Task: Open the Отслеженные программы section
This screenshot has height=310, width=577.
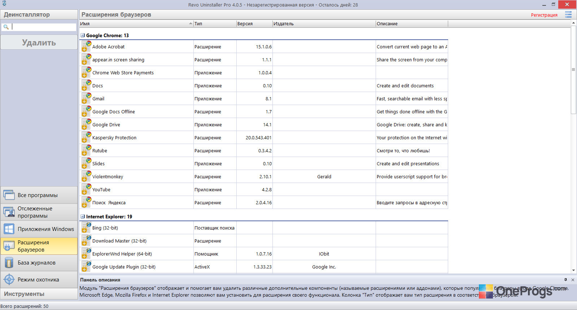Action: tap(39, 212)
